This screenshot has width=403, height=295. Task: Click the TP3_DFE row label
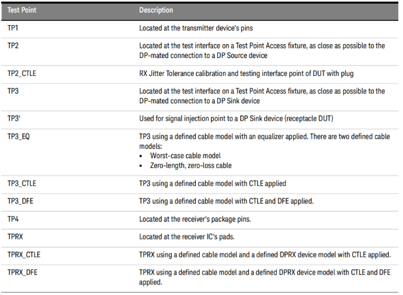(x=20, y=201)
